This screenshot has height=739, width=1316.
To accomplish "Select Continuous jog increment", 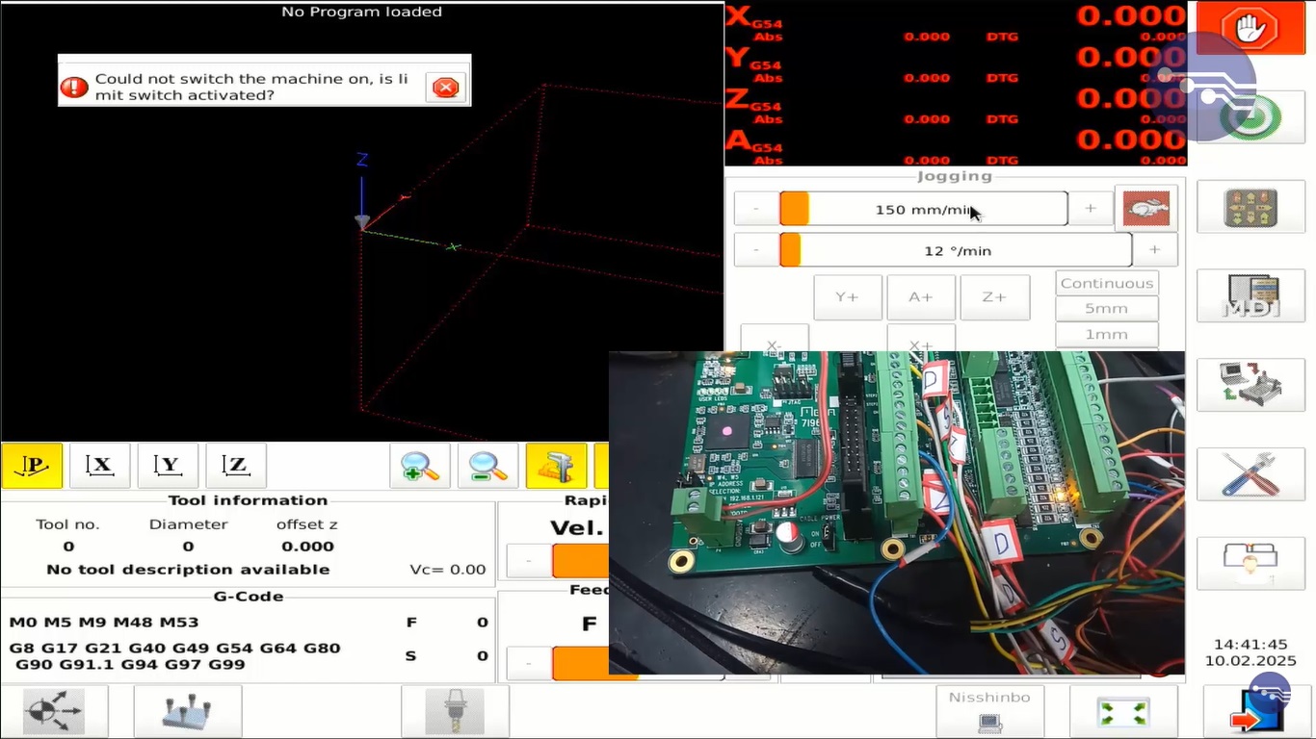I will [x=1107, y=283].
